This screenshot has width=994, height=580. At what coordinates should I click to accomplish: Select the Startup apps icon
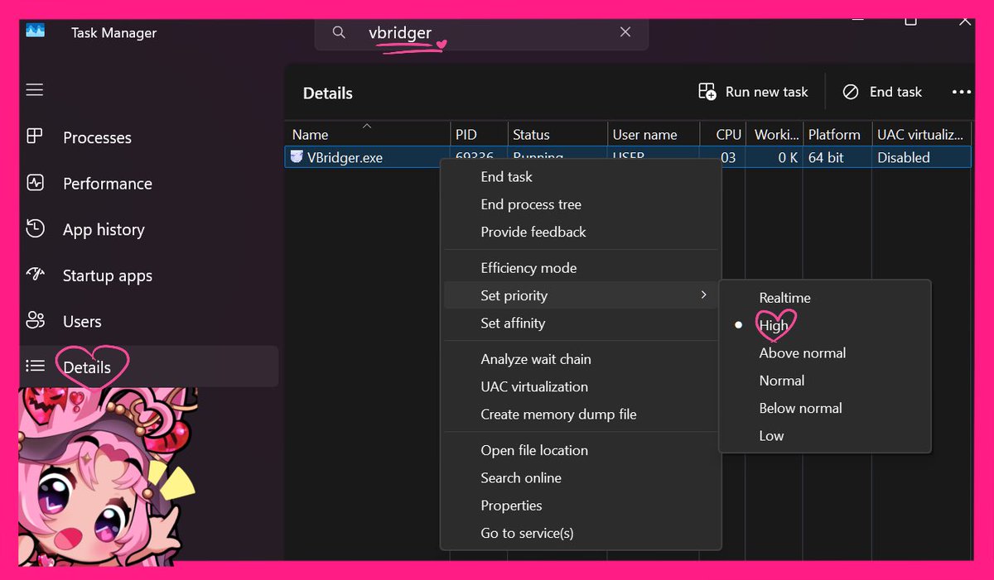point(36,275)
